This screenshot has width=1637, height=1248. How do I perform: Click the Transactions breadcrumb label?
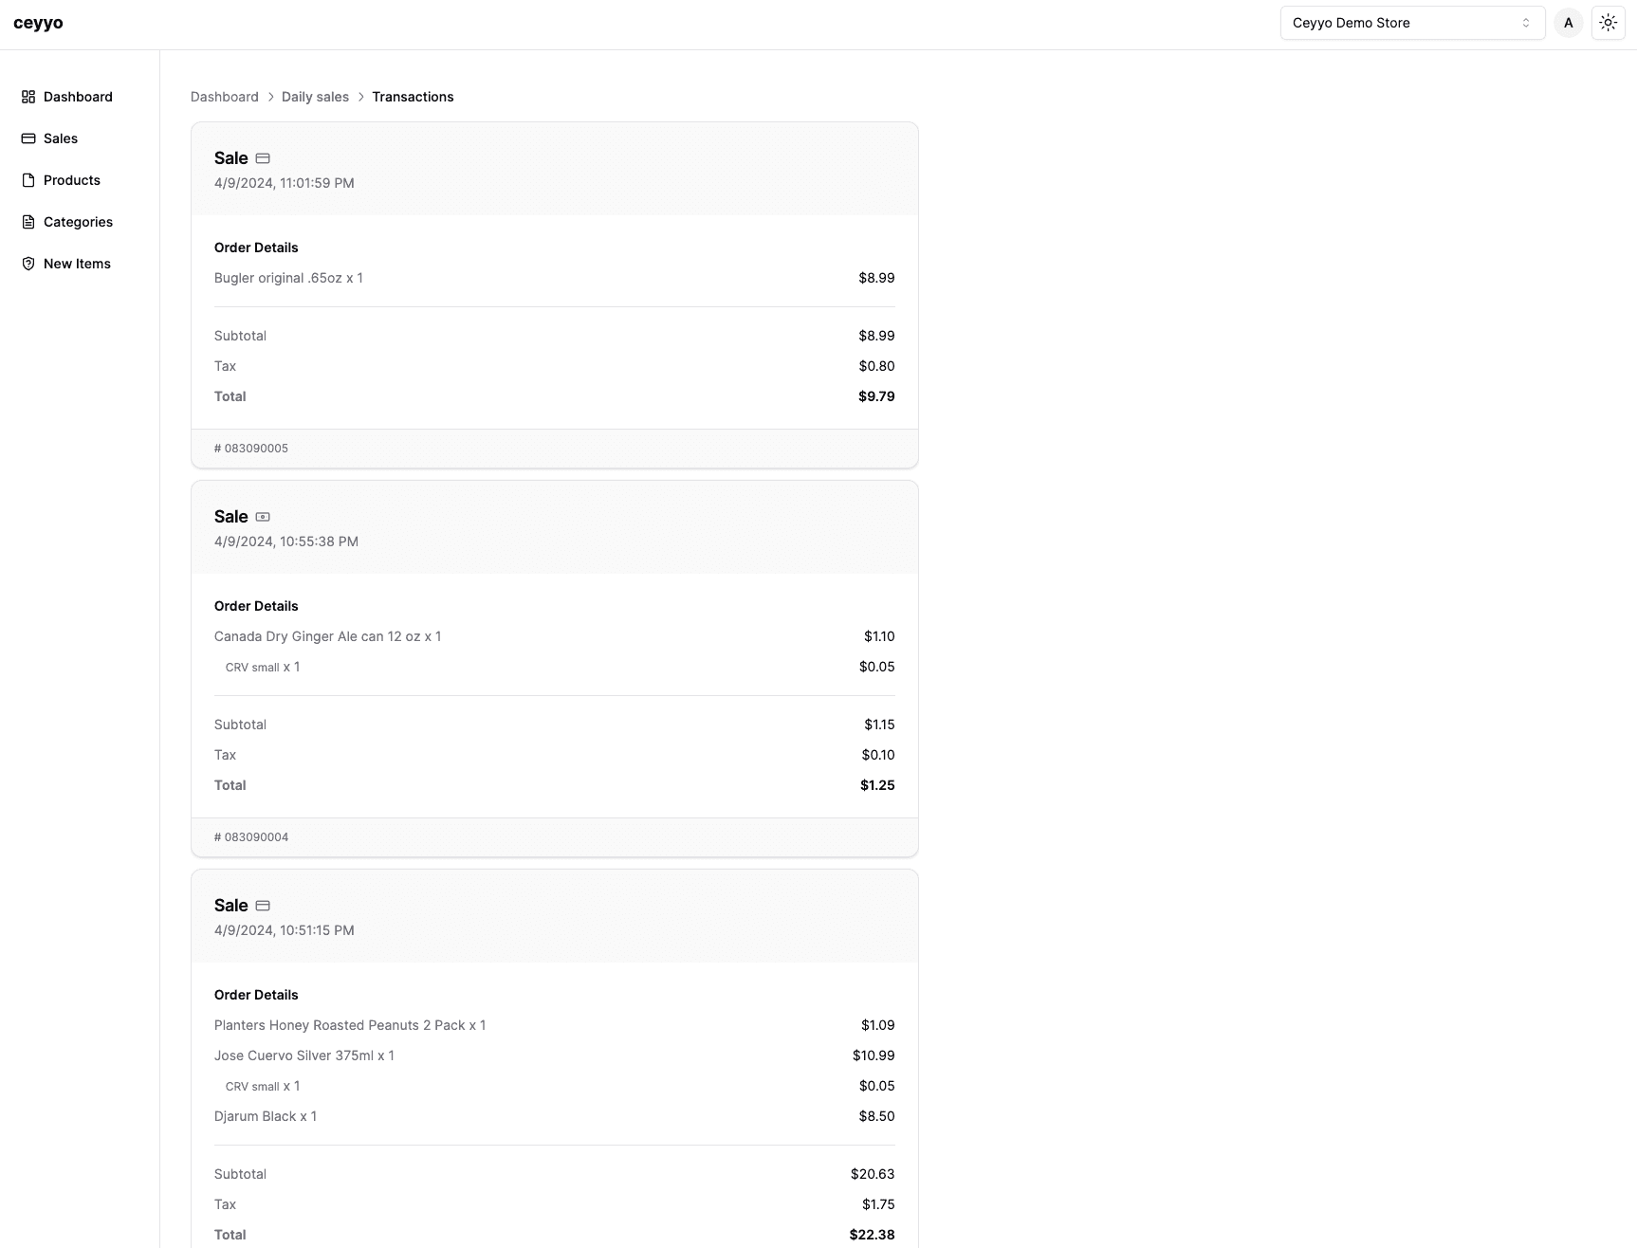tap(413, 97)
